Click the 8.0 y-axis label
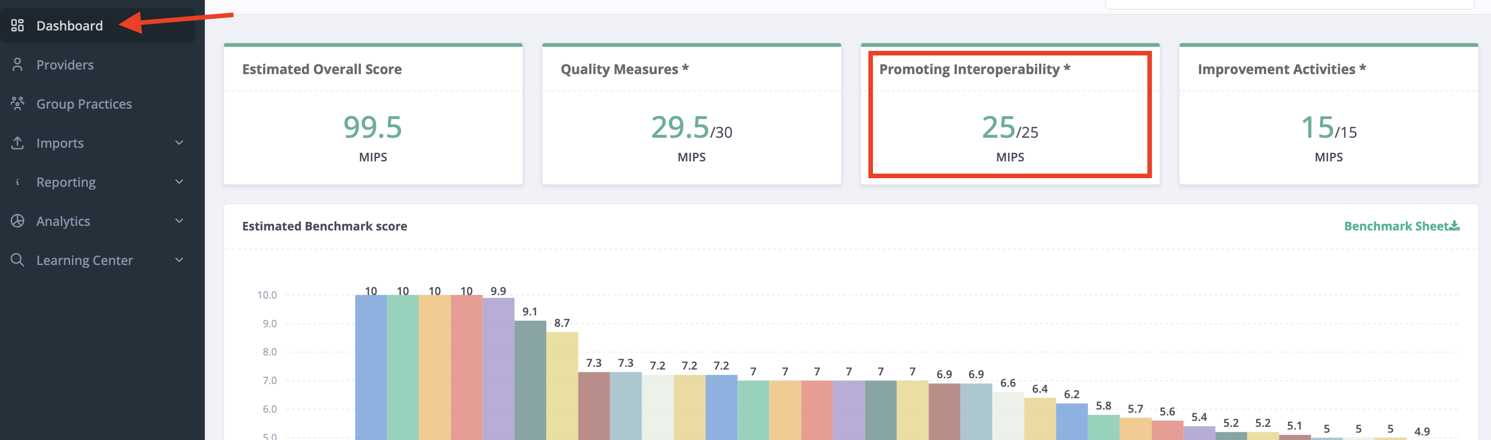This screenshot has height=440, width=1491. tap(270, 352)
